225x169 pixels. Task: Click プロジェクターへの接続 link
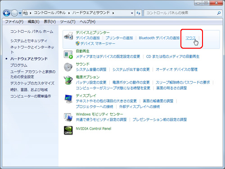point(94,107)
